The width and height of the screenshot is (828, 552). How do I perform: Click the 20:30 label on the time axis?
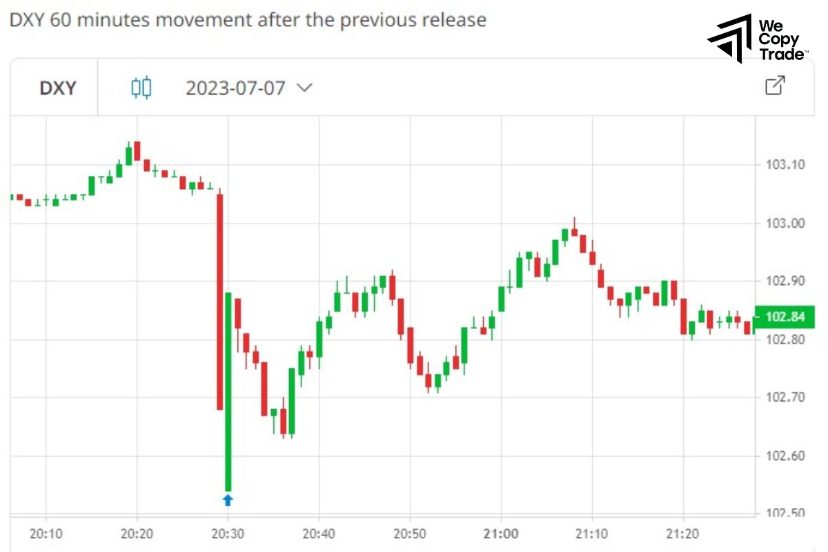(x=228, y=533)
